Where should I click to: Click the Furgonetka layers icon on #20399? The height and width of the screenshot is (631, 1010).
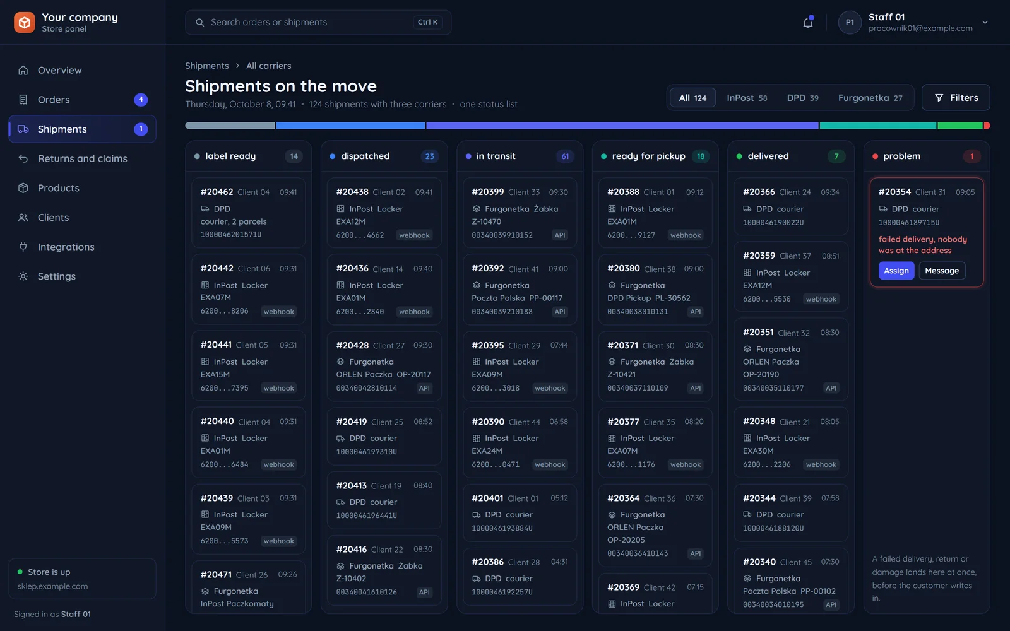pos(476,209)
